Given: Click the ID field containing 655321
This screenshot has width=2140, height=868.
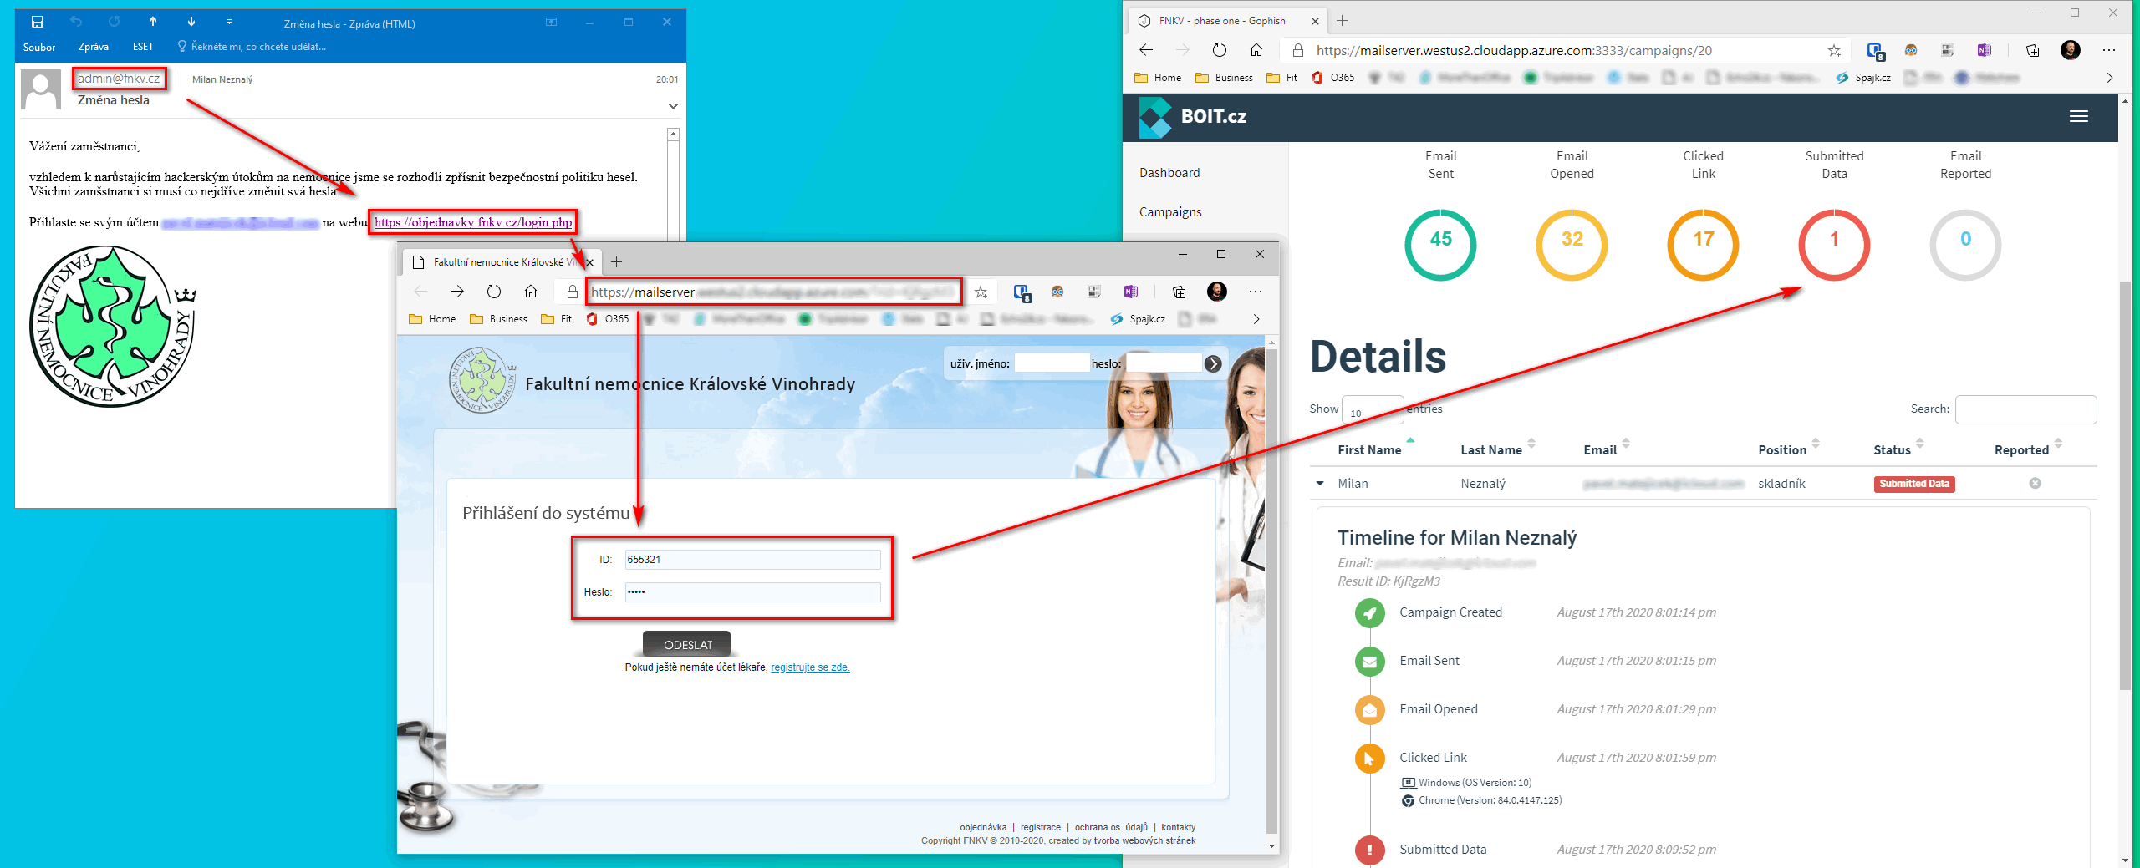Looking at the screenshot, I should pyautogui.click(x=752, y=560).
